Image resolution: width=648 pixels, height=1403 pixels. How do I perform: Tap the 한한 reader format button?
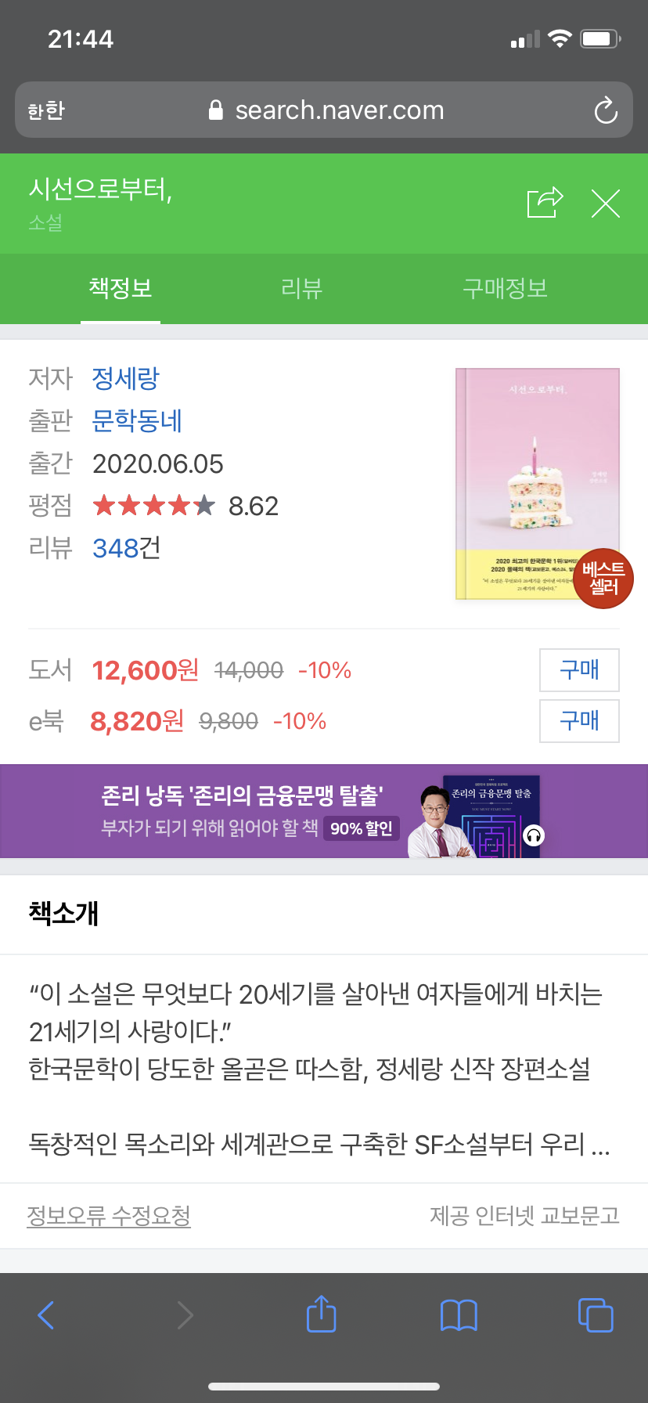(46, 110)
